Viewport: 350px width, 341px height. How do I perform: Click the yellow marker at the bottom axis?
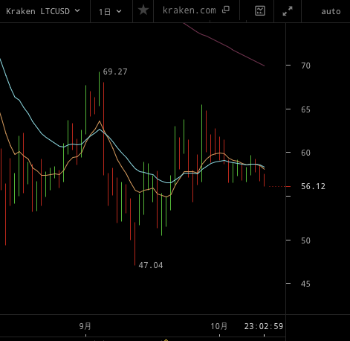[166, 340]
